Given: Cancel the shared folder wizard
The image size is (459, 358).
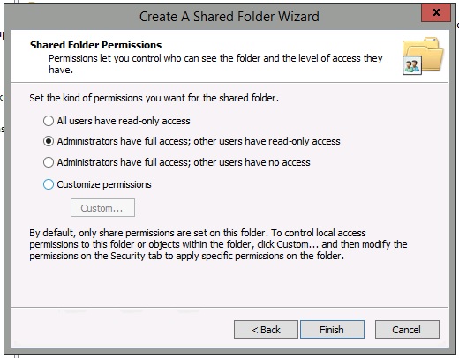Looking at the screenshot, I should (x=407, y=330).
